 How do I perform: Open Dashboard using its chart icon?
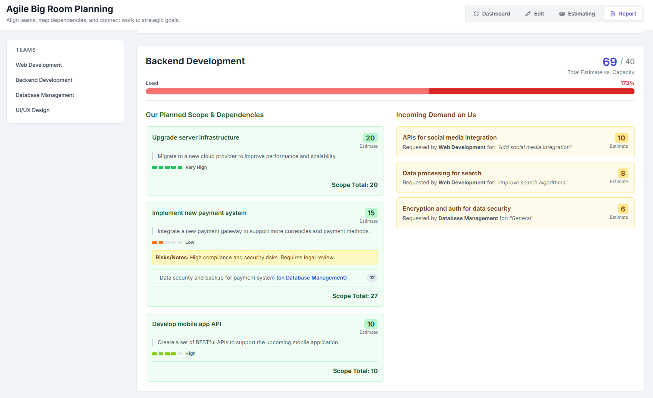476,13
